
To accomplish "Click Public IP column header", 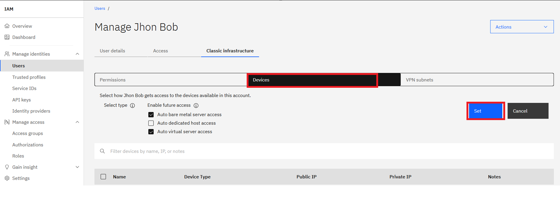I will click(306, 177).
